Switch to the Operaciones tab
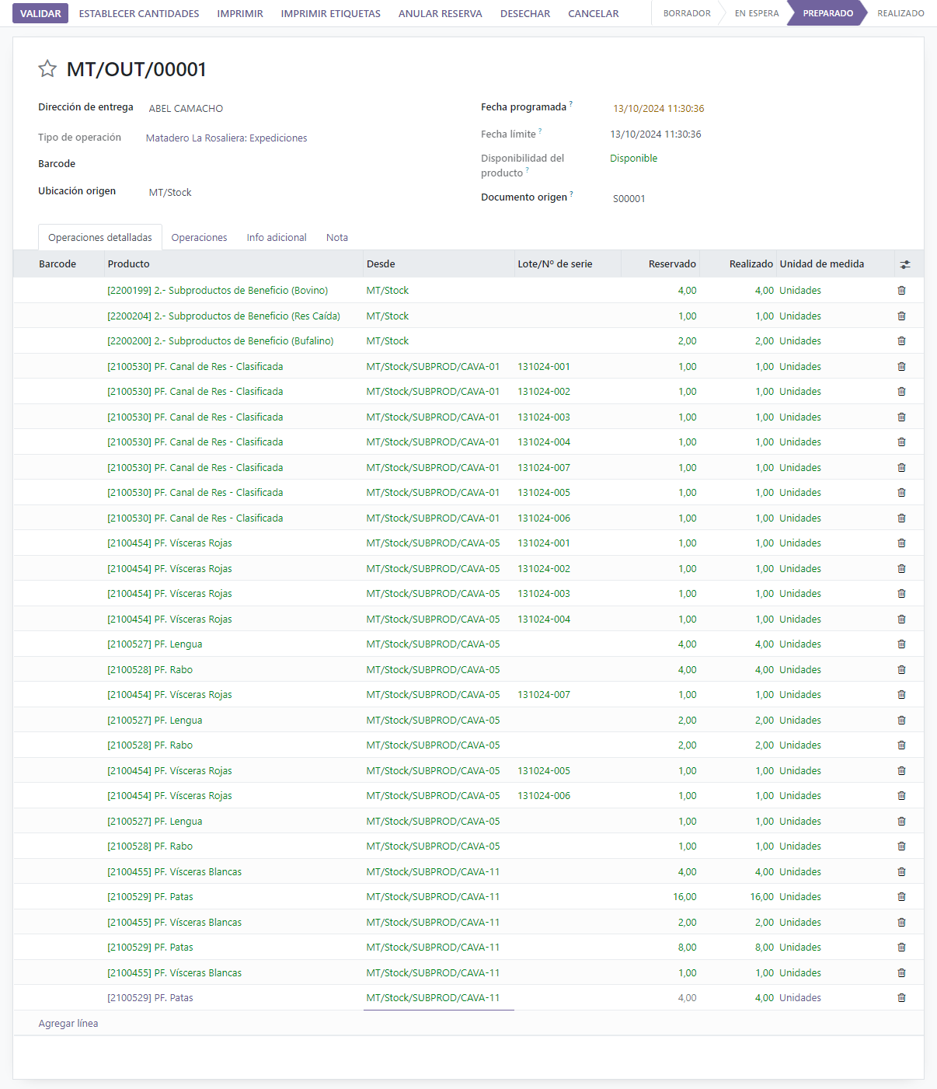The width and height of the screenshot is (937, 1089). 199,238
